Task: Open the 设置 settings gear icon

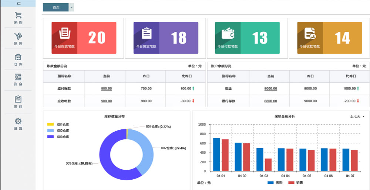Action: pyautogui.click(x=18, y=121)
